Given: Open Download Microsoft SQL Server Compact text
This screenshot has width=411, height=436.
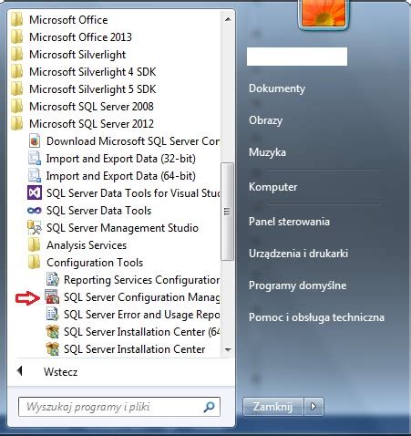Looking at the screenshot, I should point(133,141).
